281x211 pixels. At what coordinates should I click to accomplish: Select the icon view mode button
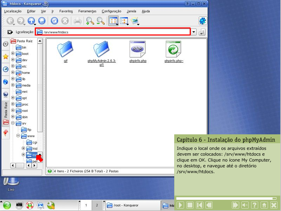(113, 21)
